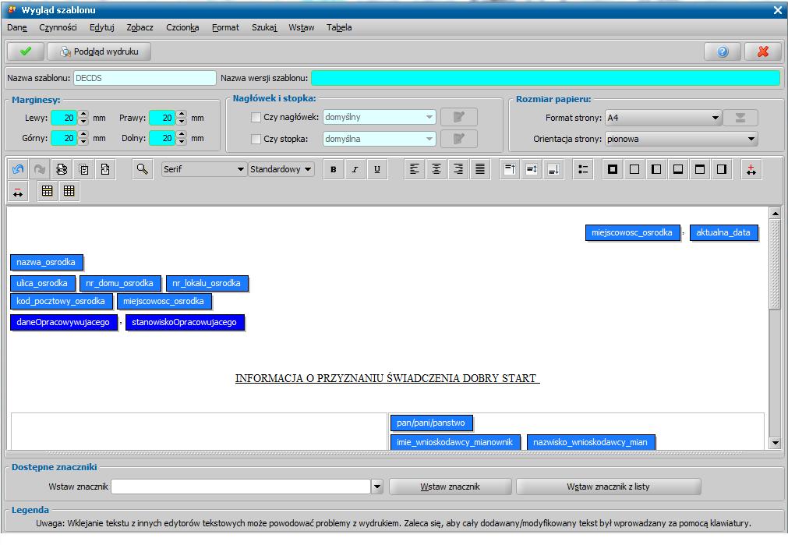The width and height of the screenshot is (788, 545).
Task: Click the bullet list icon
Action: tap(583, 169)
